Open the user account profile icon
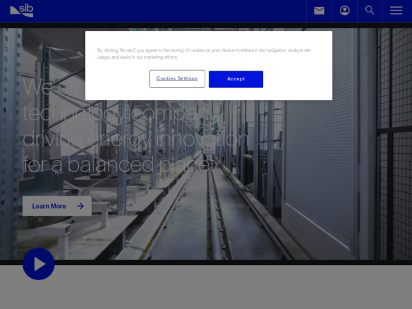The height and width of the screenshot is (309, 412). 345,10
